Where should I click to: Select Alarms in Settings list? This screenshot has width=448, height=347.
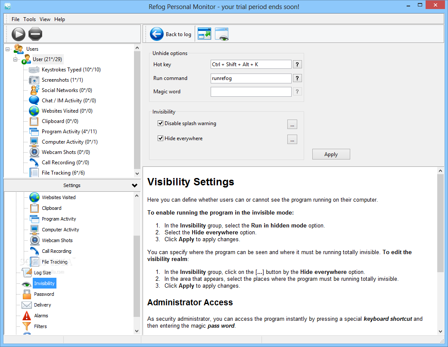(41, 316)
